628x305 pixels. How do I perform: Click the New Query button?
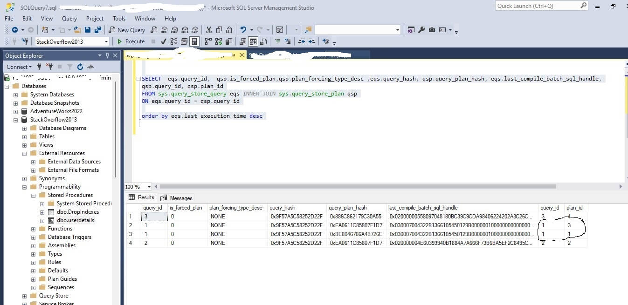coord(127,30)
